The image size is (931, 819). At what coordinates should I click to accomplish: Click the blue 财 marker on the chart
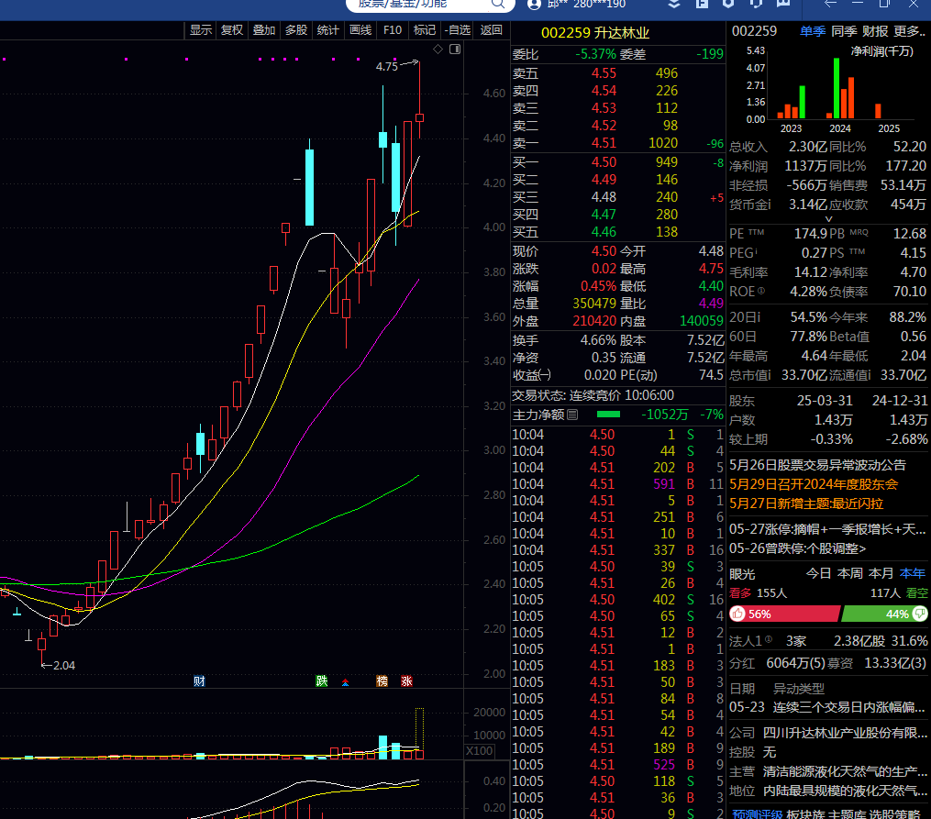[x=199, y=681]
